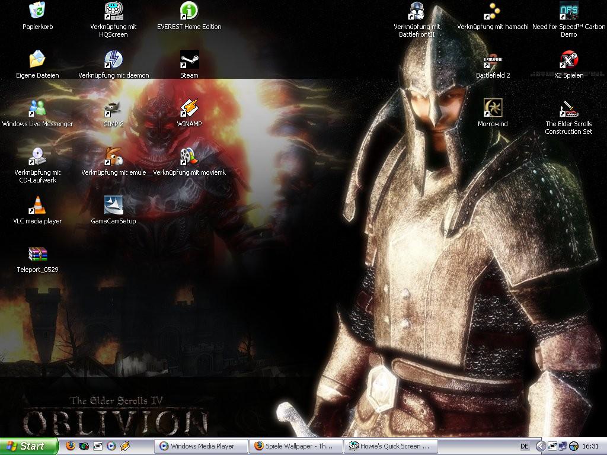Switch to the Spiele Wallpaper Firefox taskbar button
This screenshot has height=455, width=607.
pos(296,446)
